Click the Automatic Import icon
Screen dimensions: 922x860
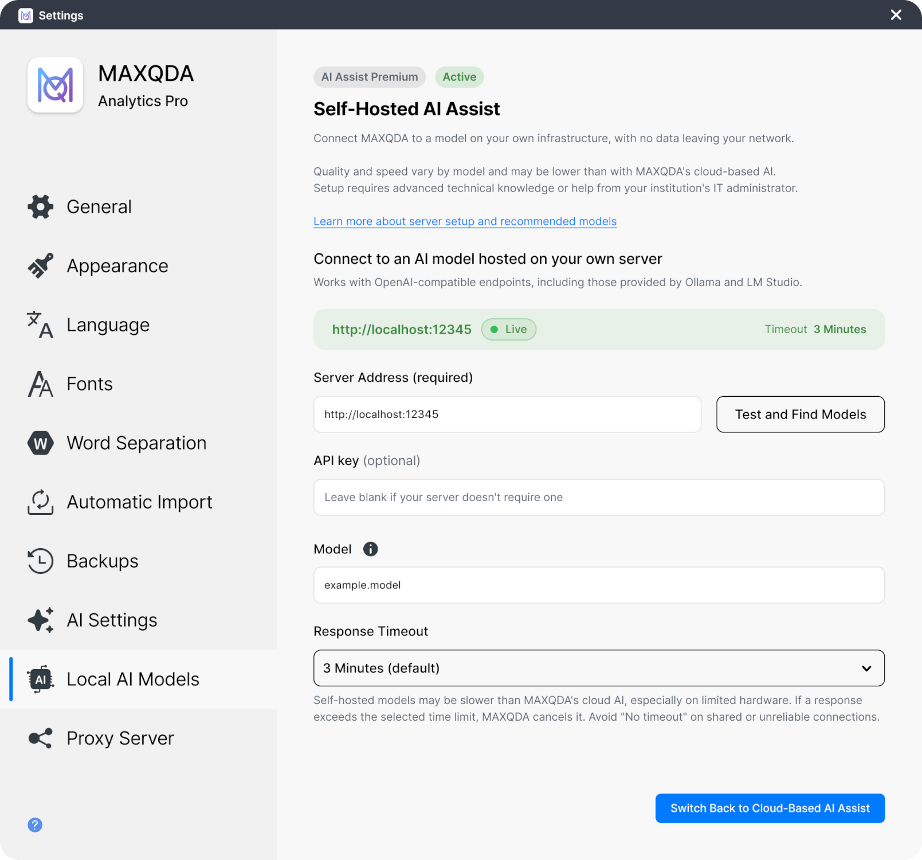[40, 502]
